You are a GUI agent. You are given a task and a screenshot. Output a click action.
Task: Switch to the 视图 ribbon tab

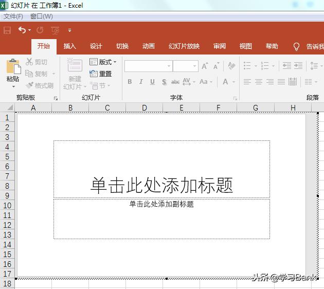tap(246, 46)
